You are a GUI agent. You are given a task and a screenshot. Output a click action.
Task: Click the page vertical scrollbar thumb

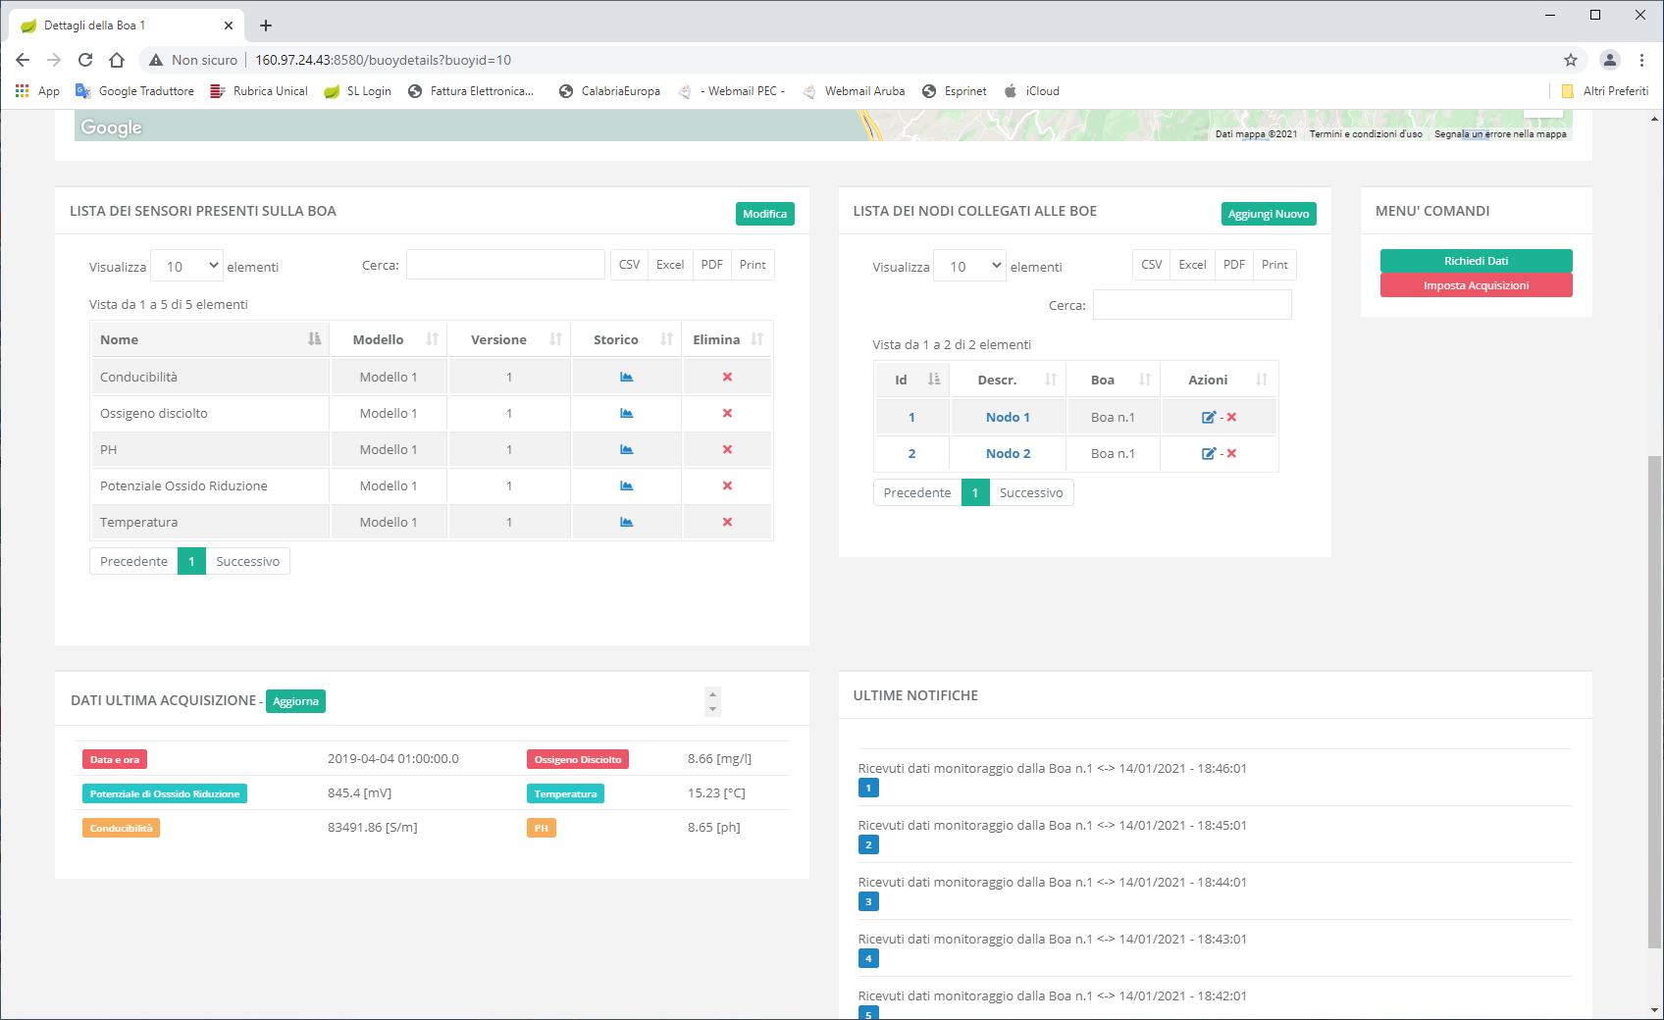click(1655, 701)
